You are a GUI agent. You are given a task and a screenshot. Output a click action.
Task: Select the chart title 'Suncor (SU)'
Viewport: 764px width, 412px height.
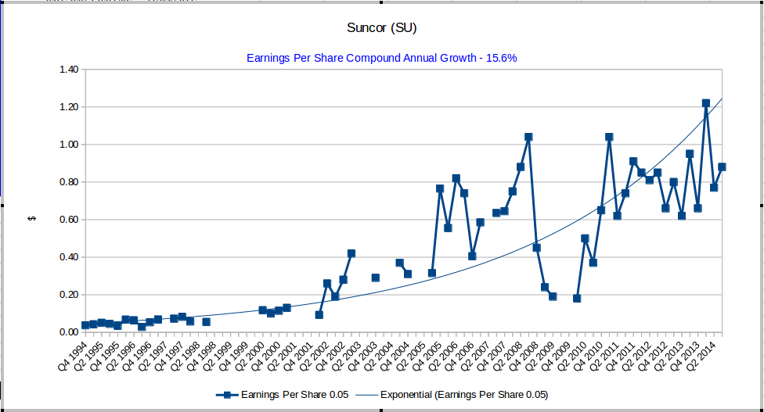click(381, 27)
